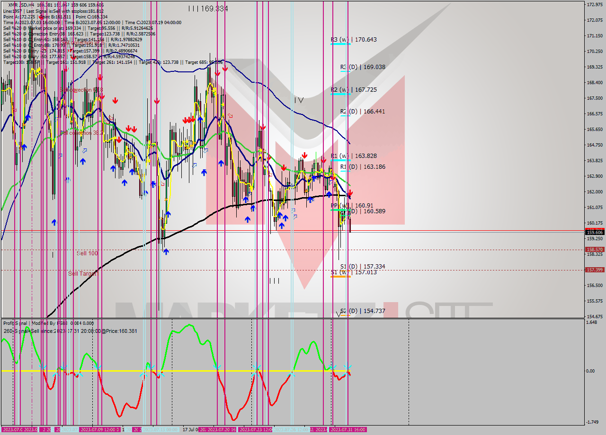Click the red 157.399 price level tag
The image size is (606, 435).
coord(595,270)
